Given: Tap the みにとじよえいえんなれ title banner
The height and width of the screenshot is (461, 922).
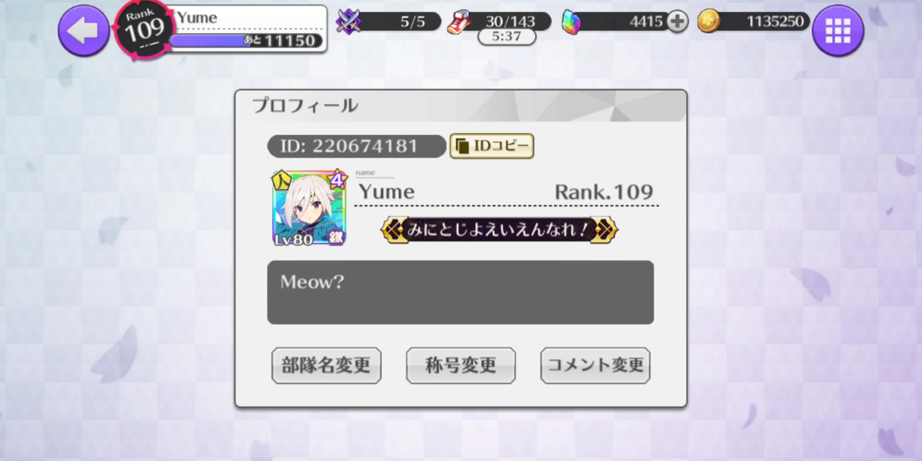Looking at the screenshot, I should point(499,230).
